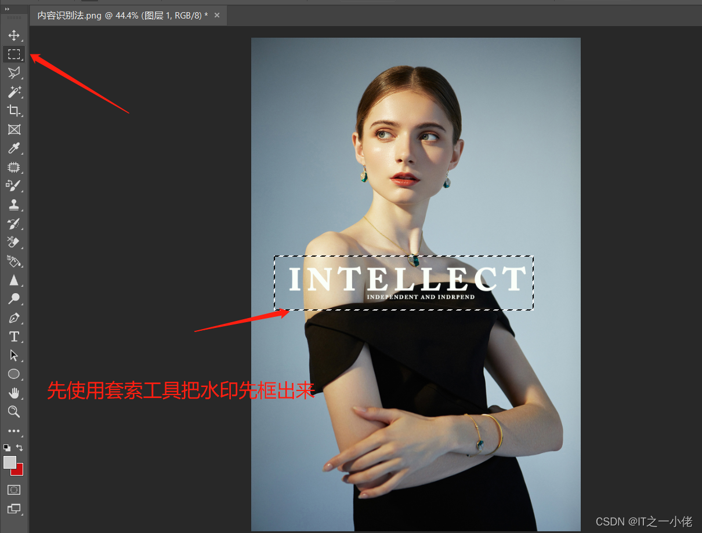Select the Hand tool
702x533 pixels.
pyautogui.click(x=14, y=393)
